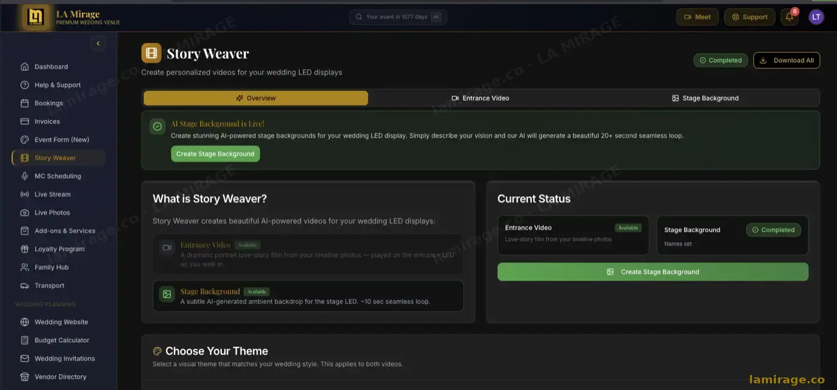
Task: Switch to the Stage Background tab
Action: point(705,98)
